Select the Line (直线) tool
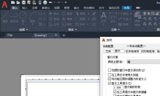Screen dimensions: 160x96 pyautogui.click(x=5, y=17)
